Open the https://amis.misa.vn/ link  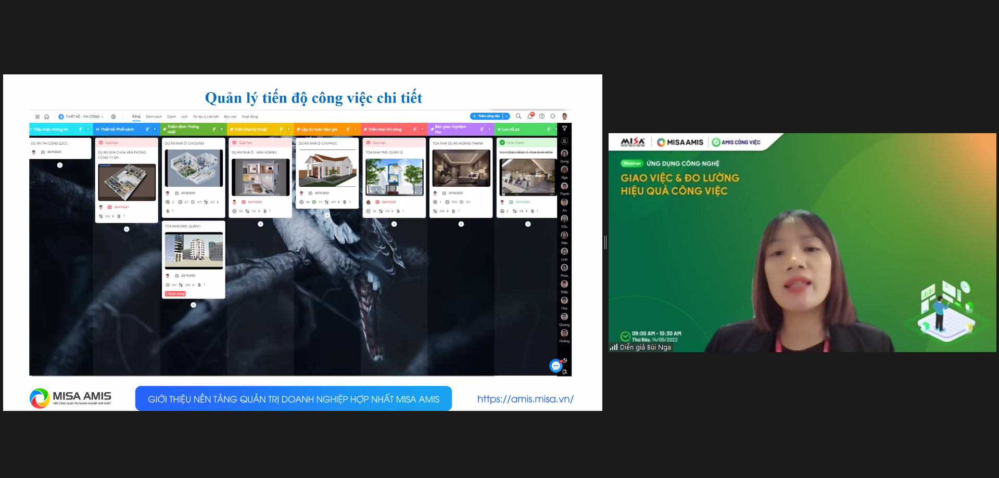click(525, 399)
